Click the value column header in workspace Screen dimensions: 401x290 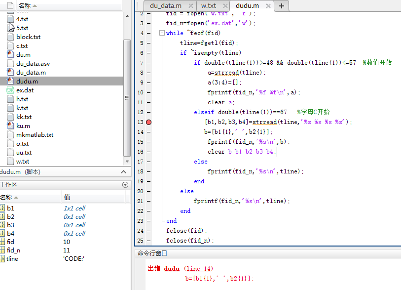tap(67, 197)
